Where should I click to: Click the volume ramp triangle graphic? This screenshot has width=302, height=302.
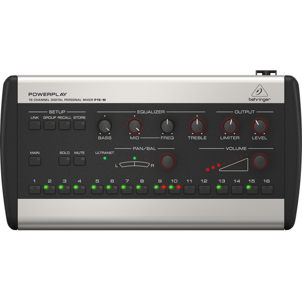233,164
